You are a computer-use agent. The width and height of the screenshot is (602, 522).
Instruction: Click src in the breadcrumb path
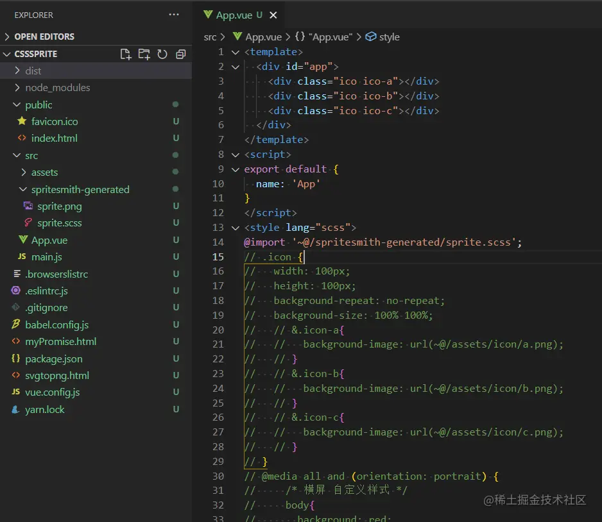pyautogui.click(x=210, y=37)
